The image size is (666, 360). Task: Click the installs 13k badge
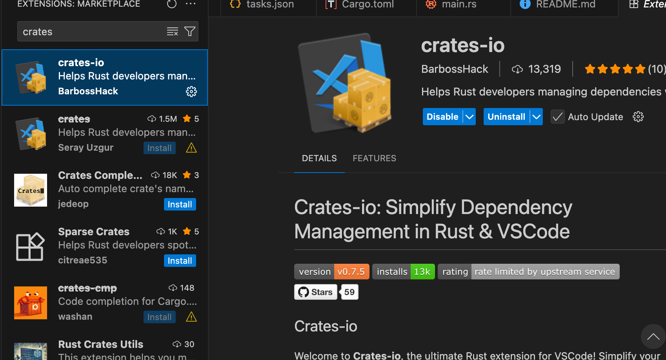[404, 272]
